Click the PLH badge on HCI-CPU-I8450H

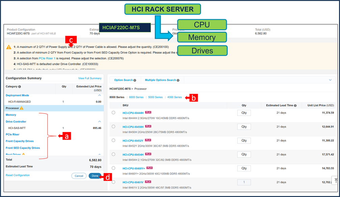148,126
